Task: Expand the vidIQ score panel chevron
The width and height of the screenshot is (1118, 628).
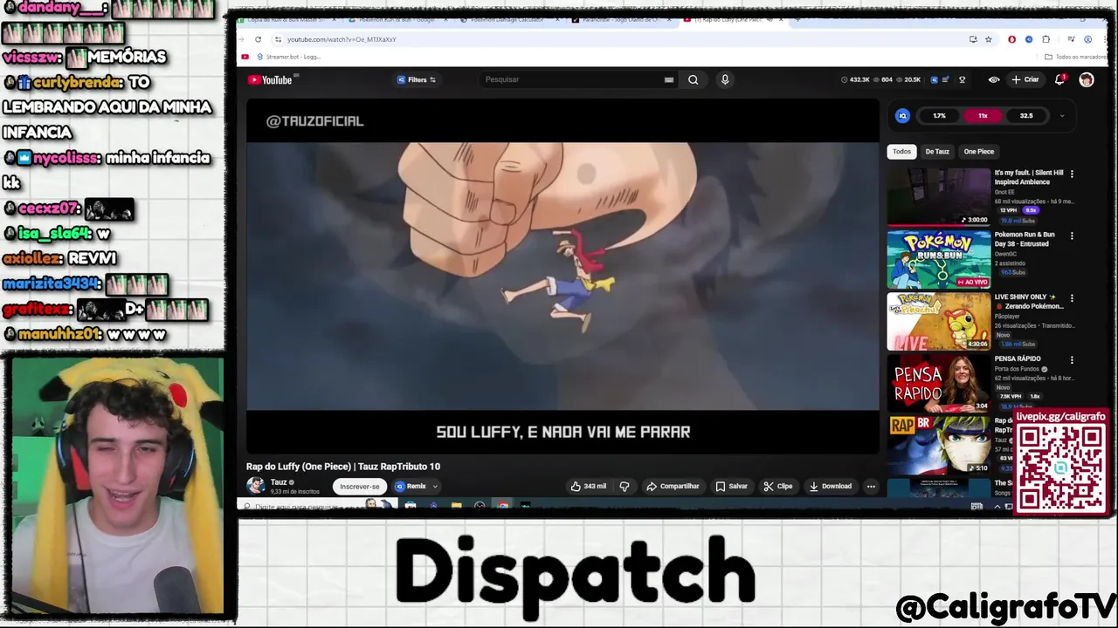Action: pyautogui.click(x=1062, y=116)
